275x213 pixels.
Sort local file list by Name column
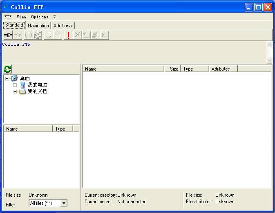pyautogui.click(x=28, y=129)
